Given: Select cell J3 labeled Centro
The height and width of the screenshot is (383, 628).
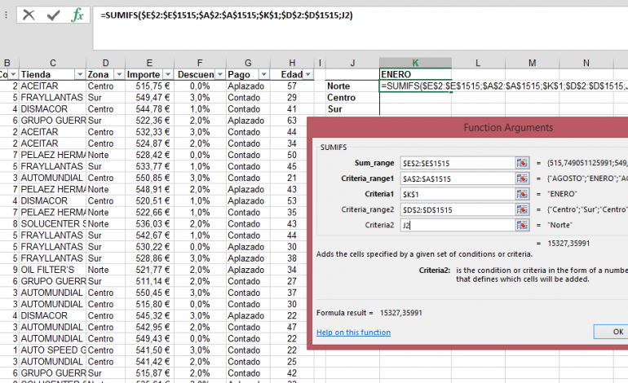Looking at the screenshot, I should pos(352,98).
